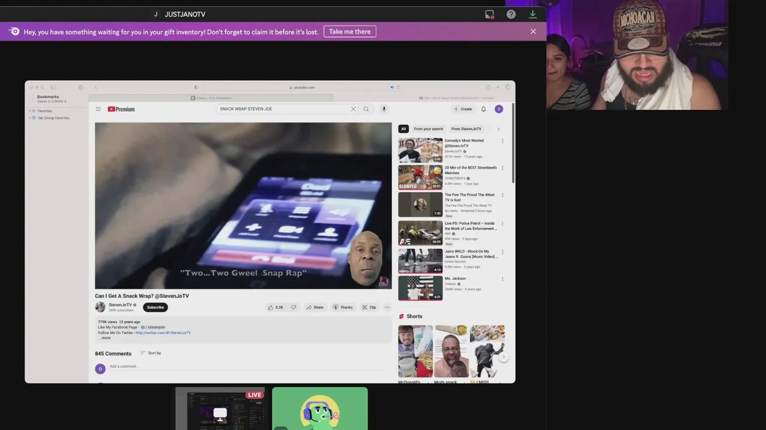Viewport: 766px width, 430px height.
Task: Open the StevenJoTV channel avatar
Action: coord(100,307)
